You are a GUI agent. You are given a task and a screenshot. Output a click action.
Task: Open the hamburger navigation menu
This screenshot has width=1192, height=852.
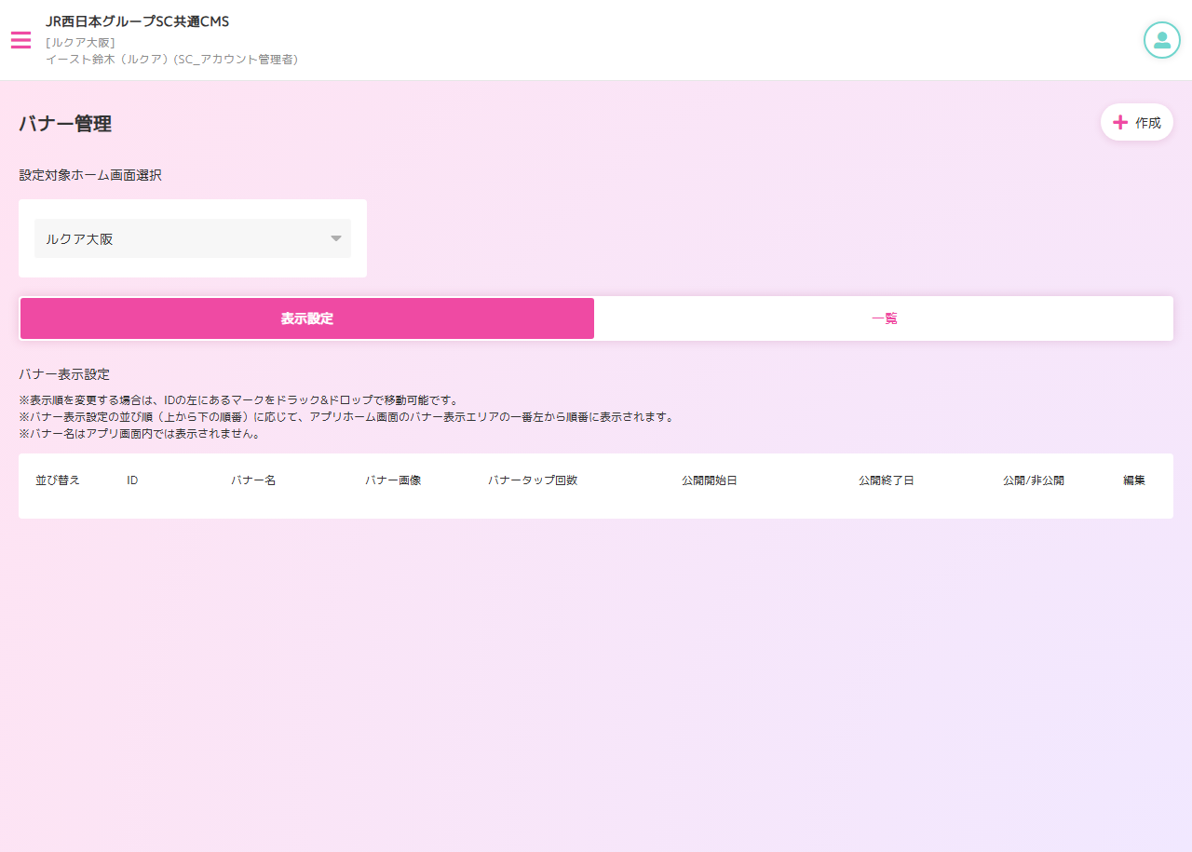pyautogui.click(x=20, y=40)
